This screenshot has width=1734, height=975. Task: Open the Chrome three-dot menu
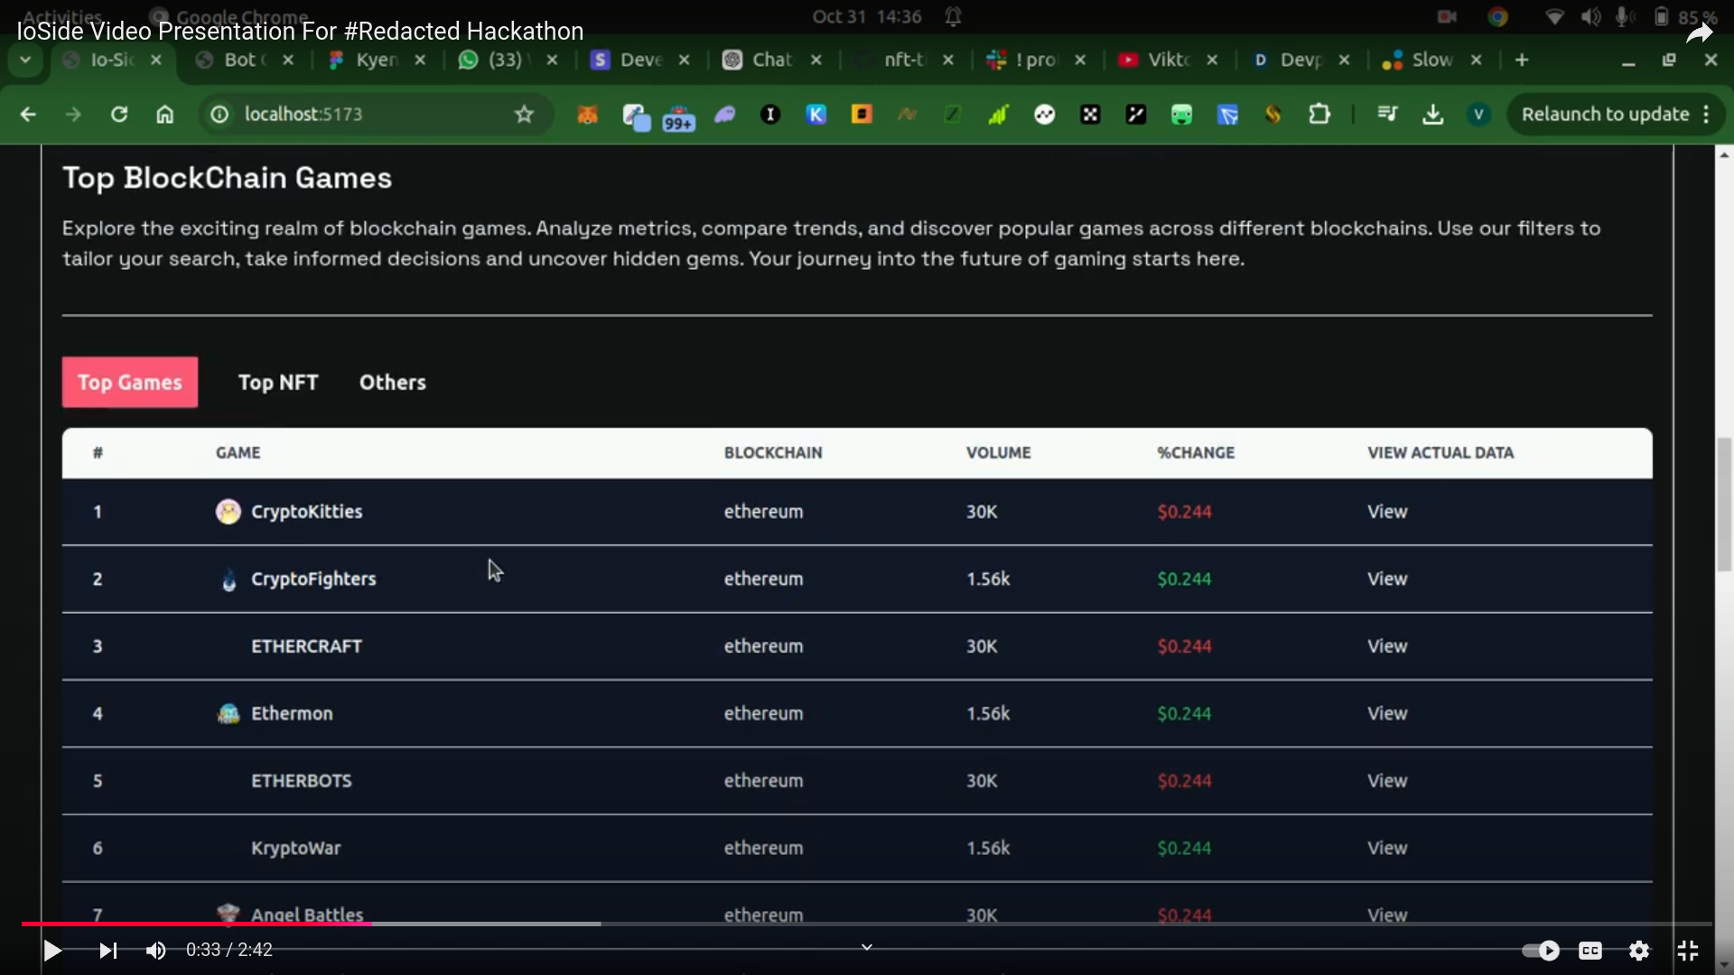coord(1706,115)
